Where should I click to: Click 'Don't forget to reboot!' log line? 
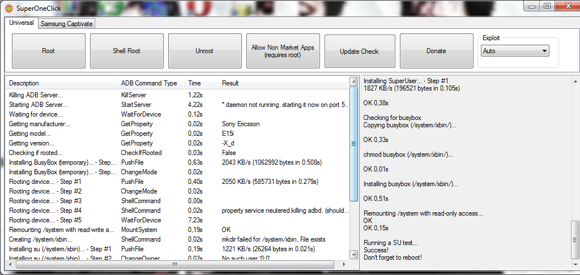[393, 257]
